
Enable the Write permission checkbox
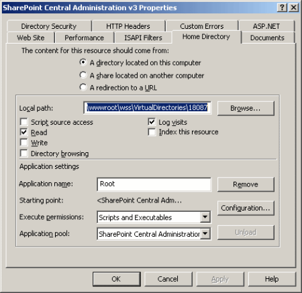pyautogui.click(x=23, y=143)
